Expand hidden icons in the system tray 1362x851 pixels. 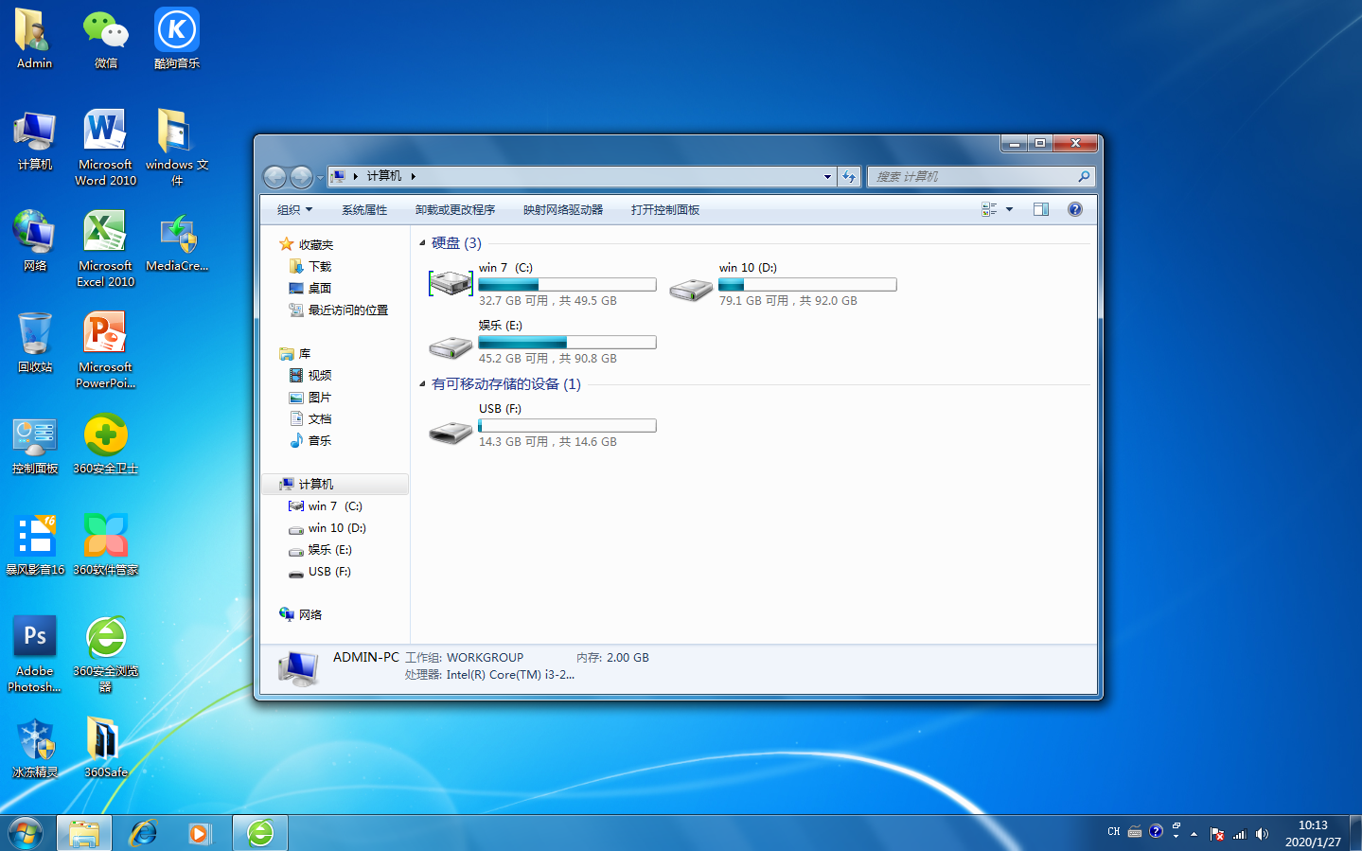coord(1193,833)
